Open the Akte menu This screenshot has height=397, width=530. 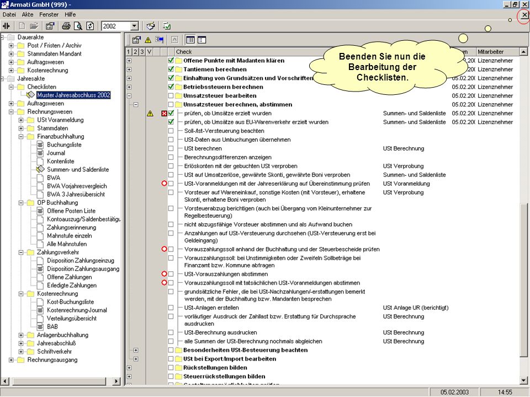[x=28, y=14]
